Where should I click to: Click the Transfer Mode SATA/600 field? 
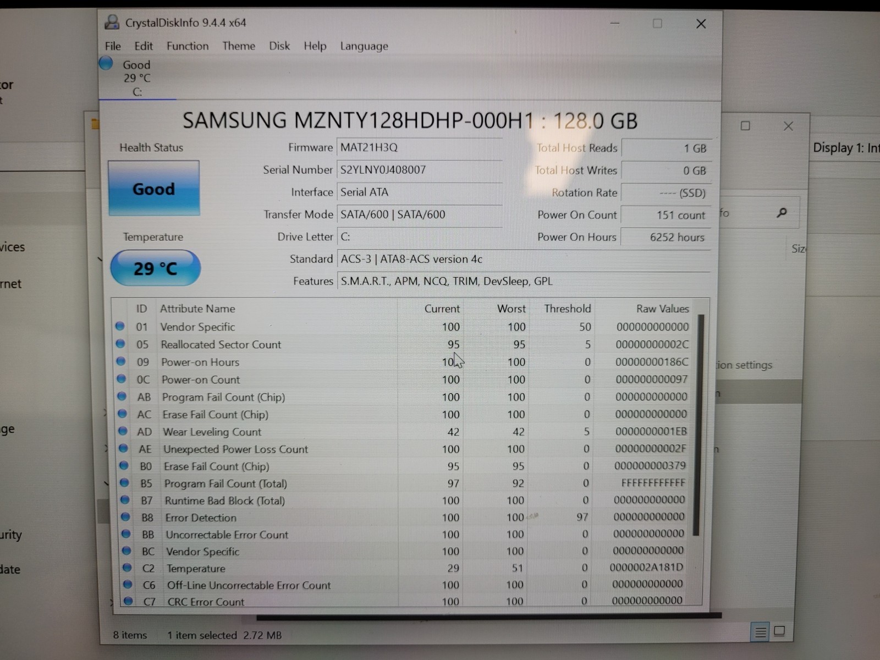point(419,215)
